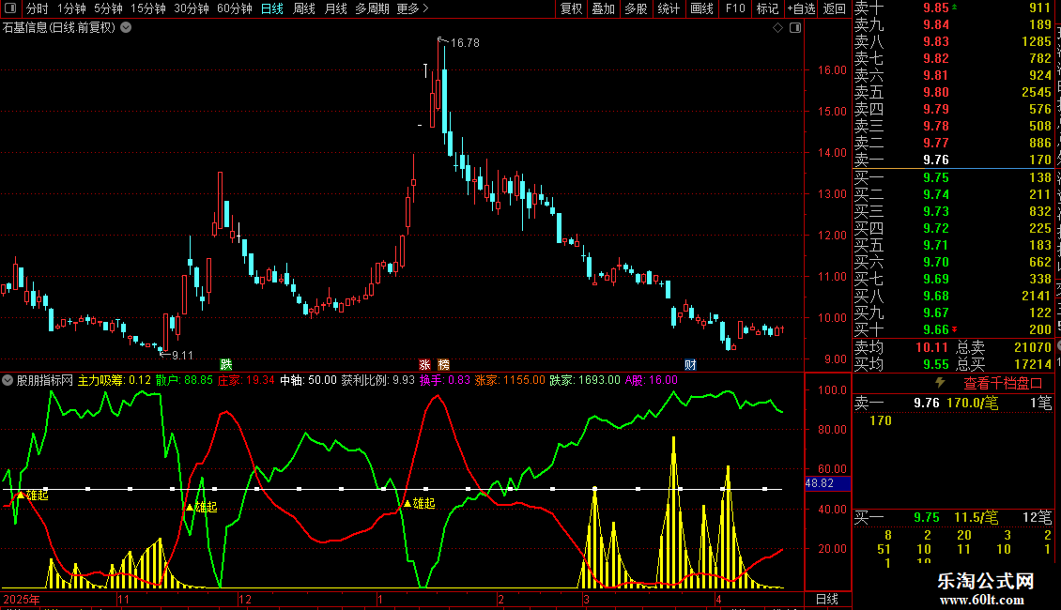1061x610 pixels.
Task: Click the orange 榜 marker icon
Action: click(443, 364)
